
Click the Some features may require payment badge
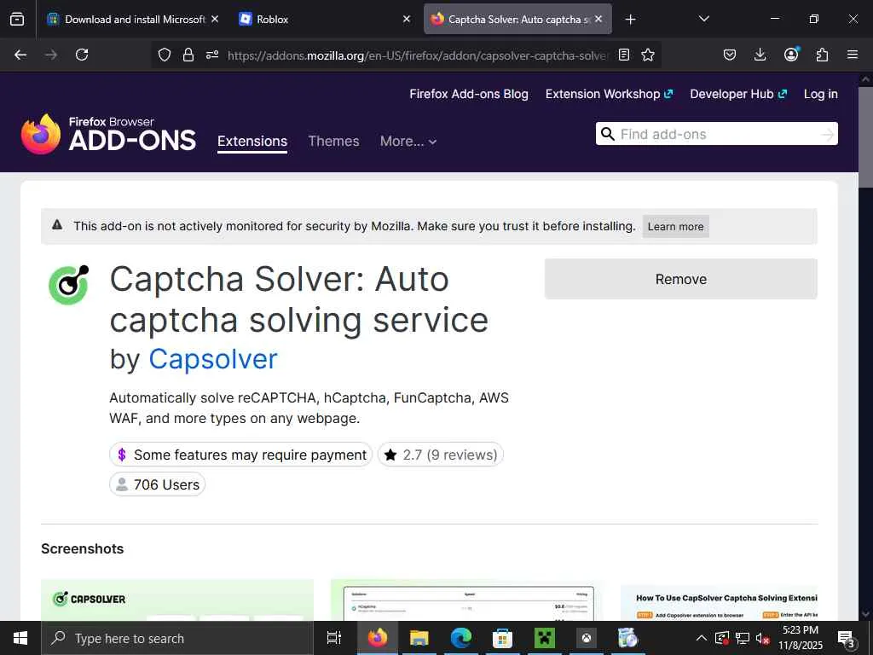(x=240, y=455)
